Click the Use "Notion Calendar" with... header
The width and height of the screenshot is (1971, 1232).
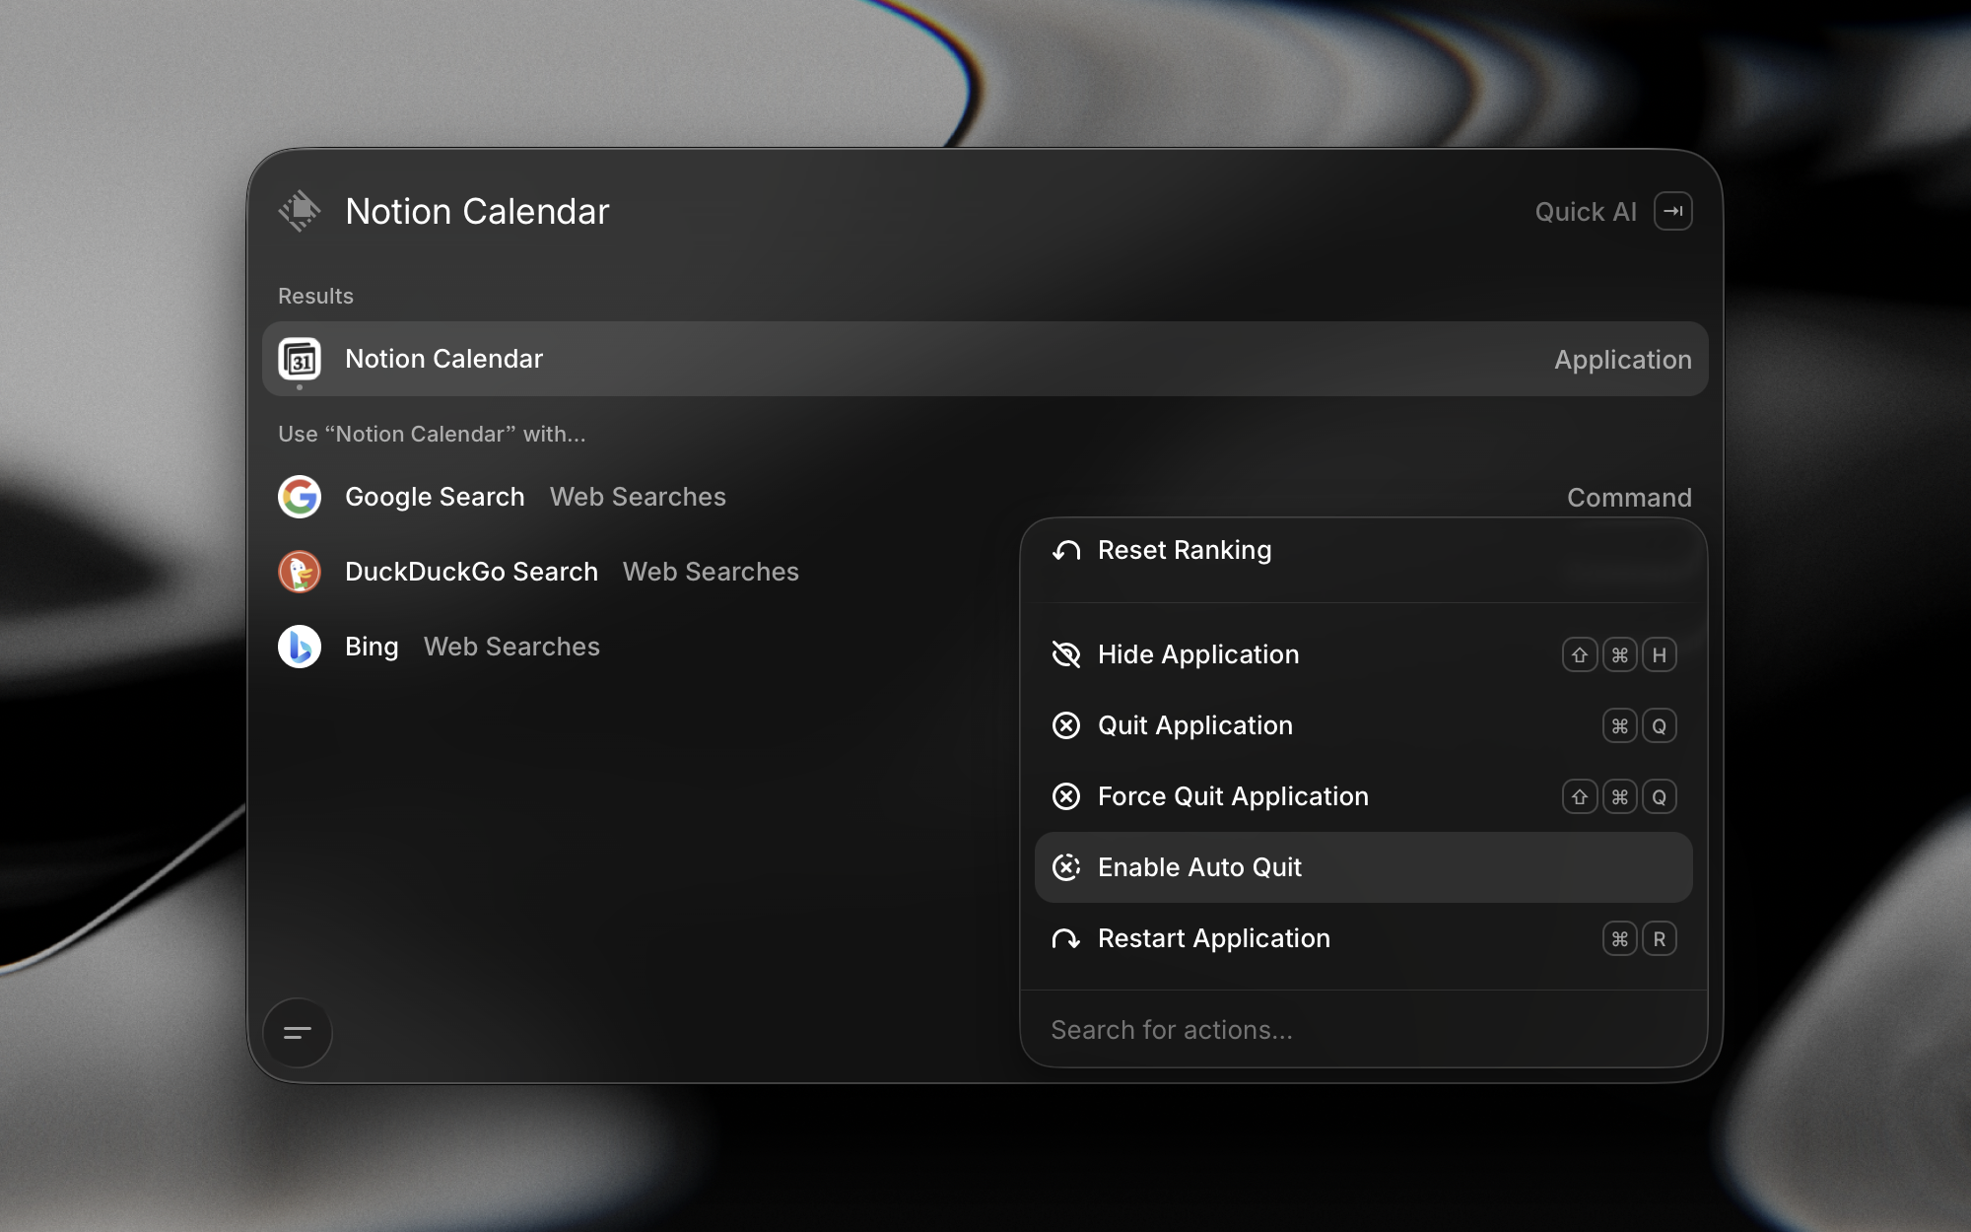point(432,434)
